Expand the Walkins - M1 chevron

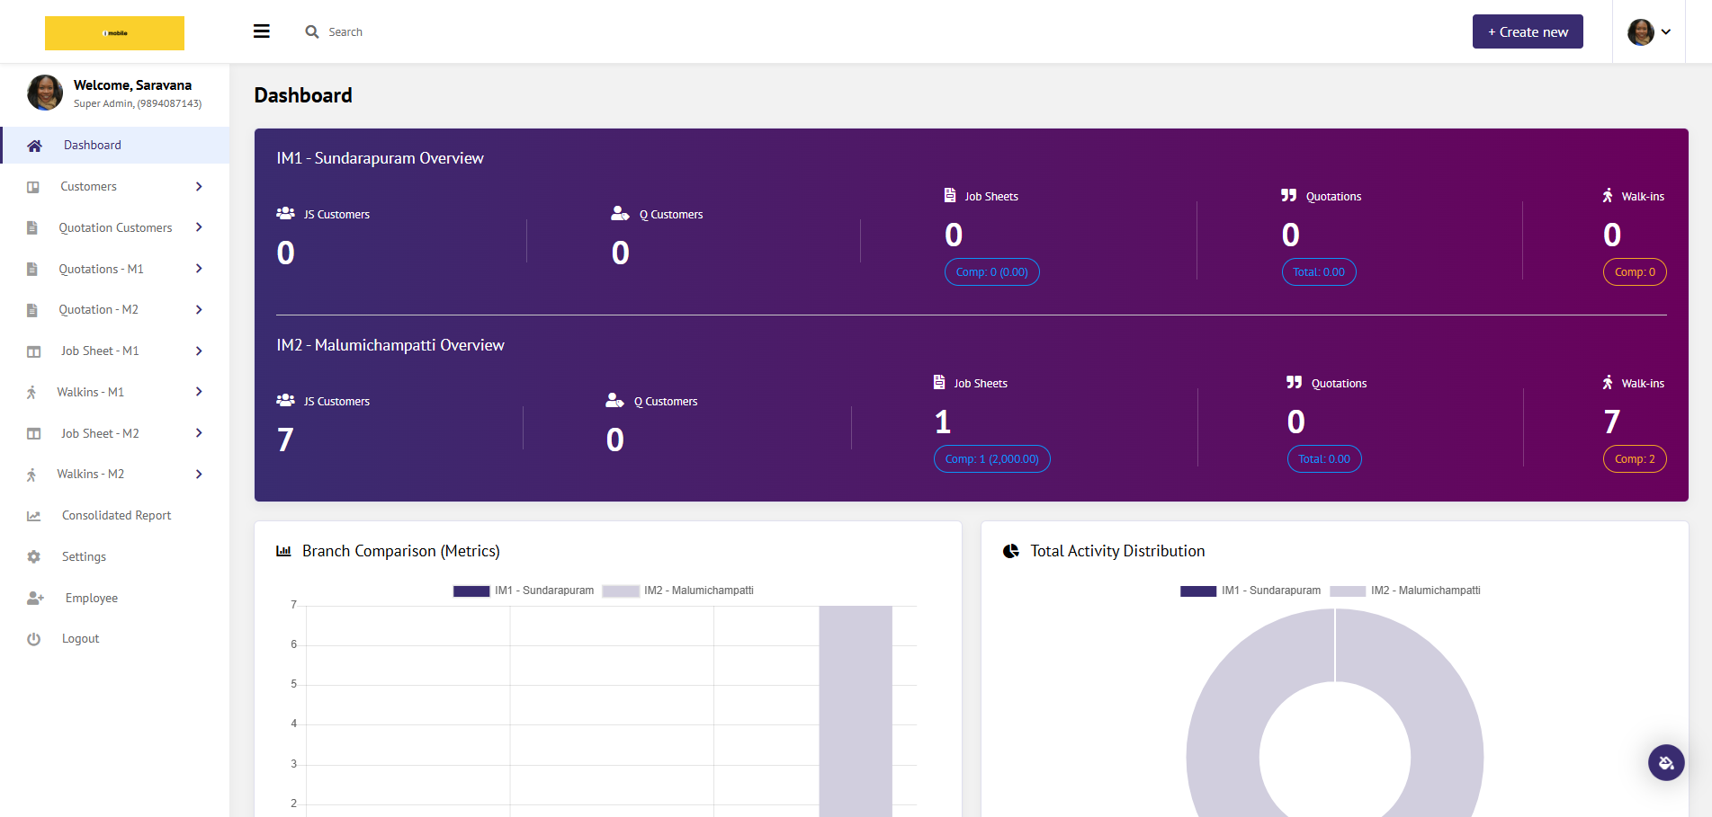pyautogui.click(x=199, y=392)
